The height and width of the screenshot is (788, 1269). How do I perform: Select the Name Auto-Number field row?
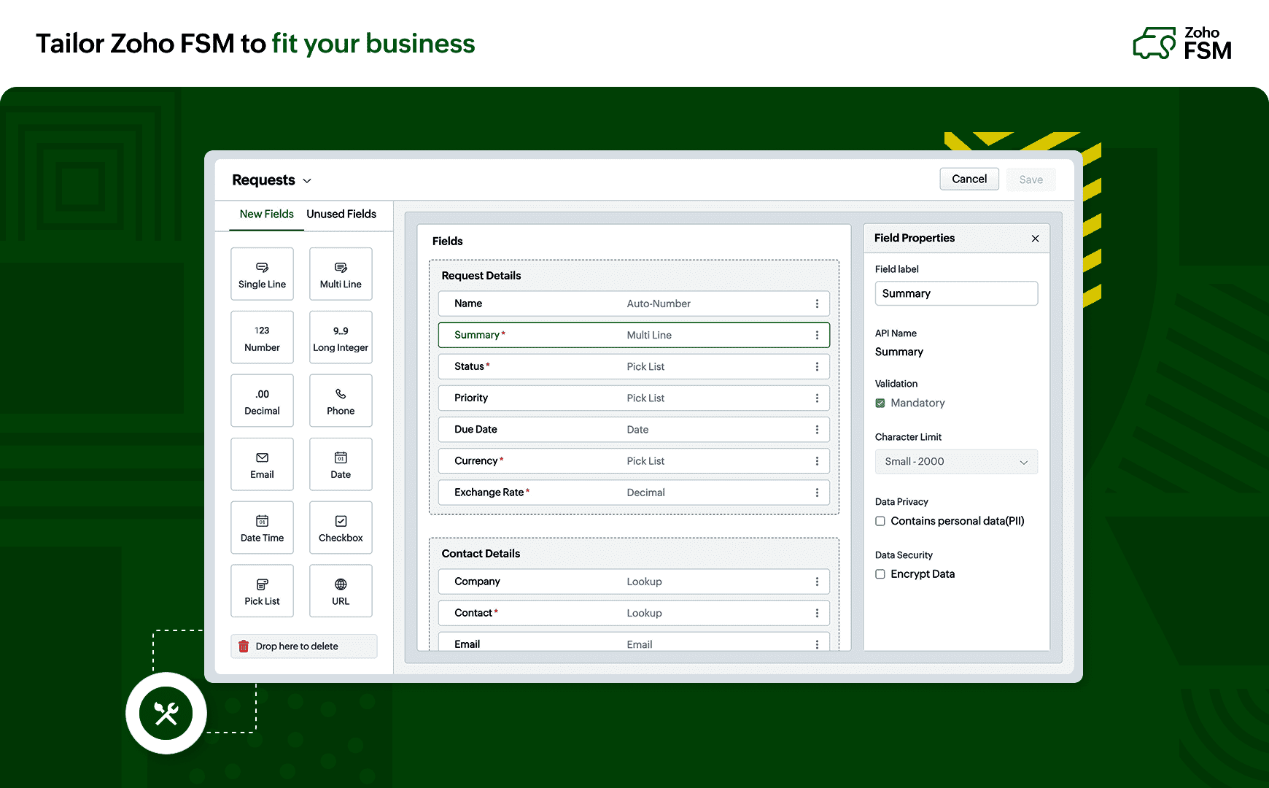[634, 304]
